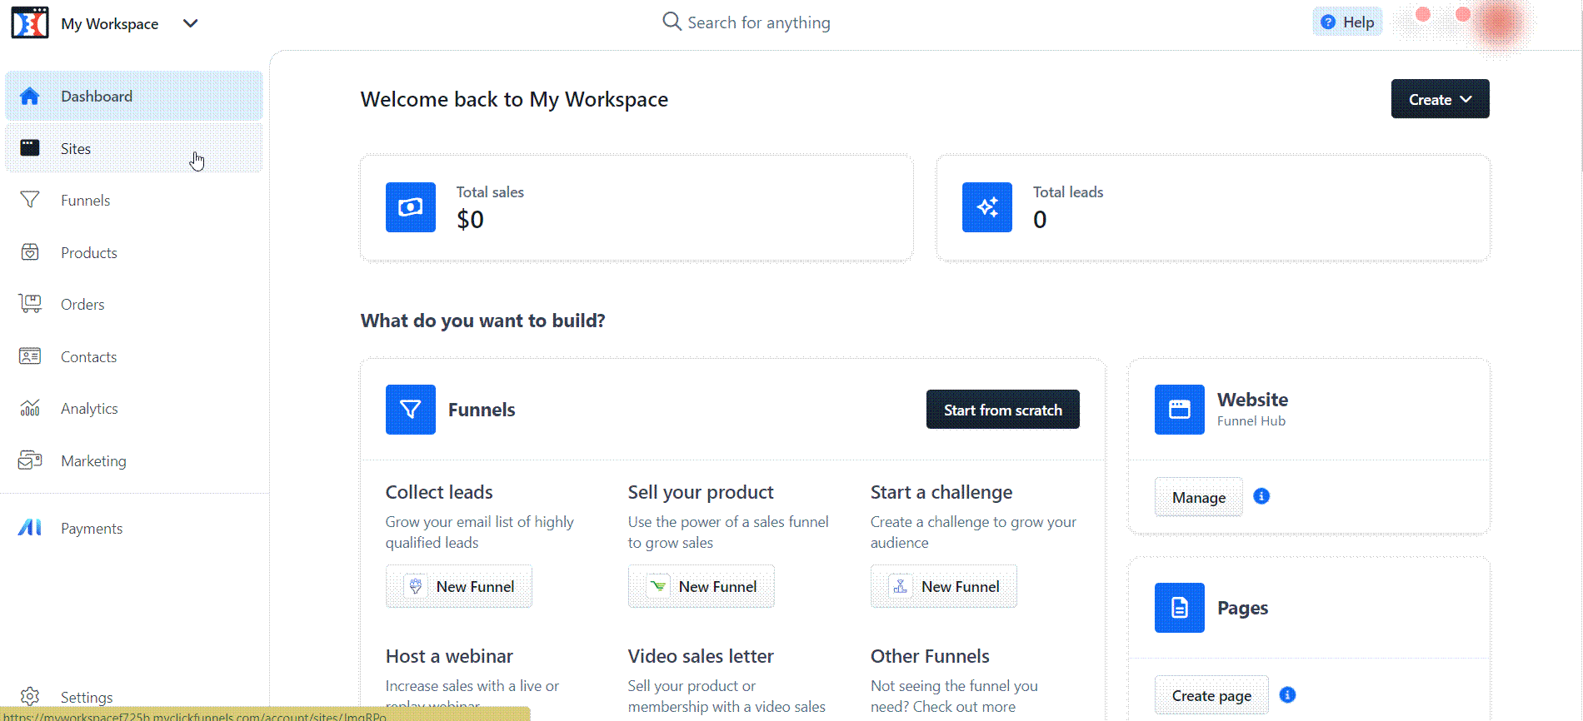Click the blue Funnels card icon

(x=411, y=410)
